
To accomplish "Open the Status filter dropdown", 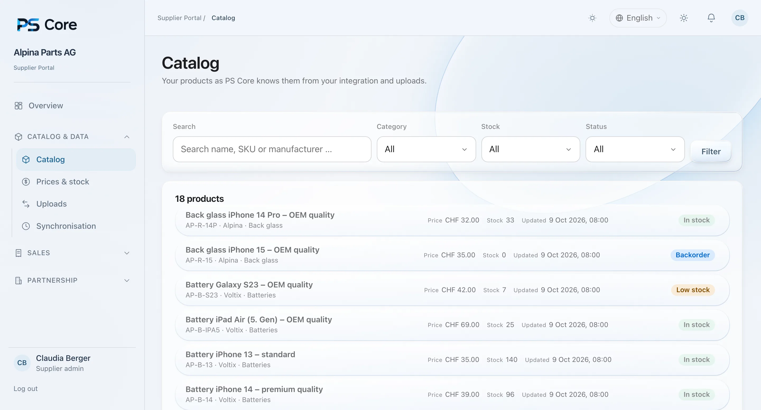I will (635, 149).
